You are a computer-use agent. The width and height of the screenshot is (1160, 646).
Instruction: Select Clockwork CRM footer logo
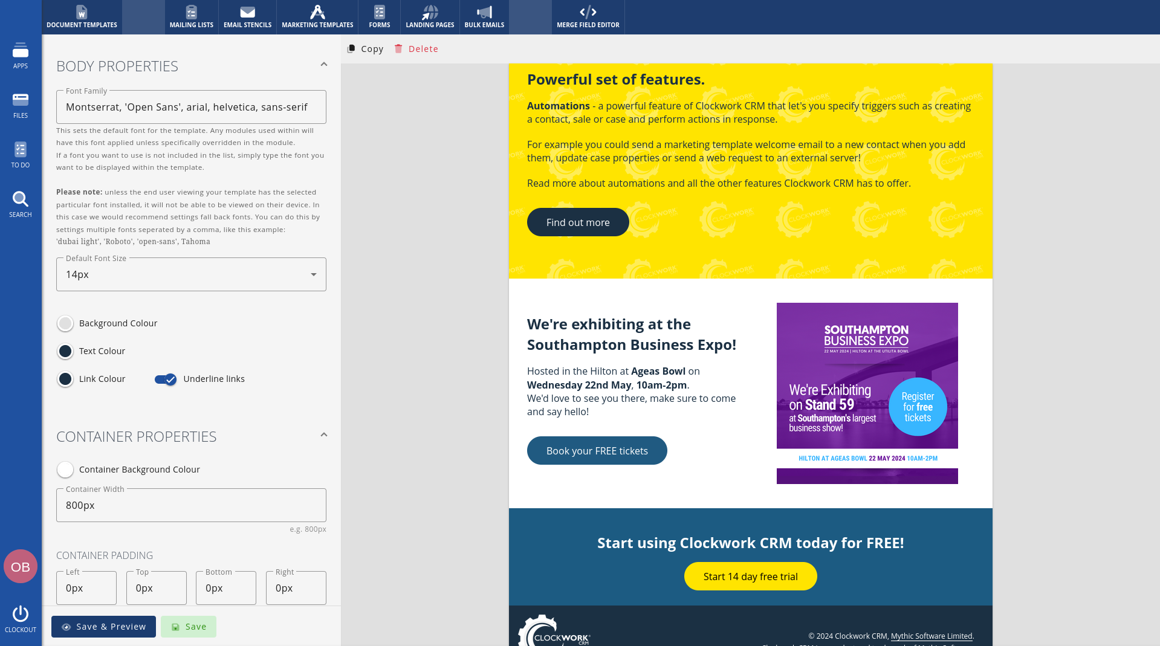click(554, 631)
